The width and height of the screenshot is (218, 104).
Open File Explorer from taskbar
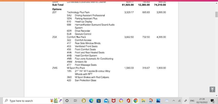click(143, 101)
